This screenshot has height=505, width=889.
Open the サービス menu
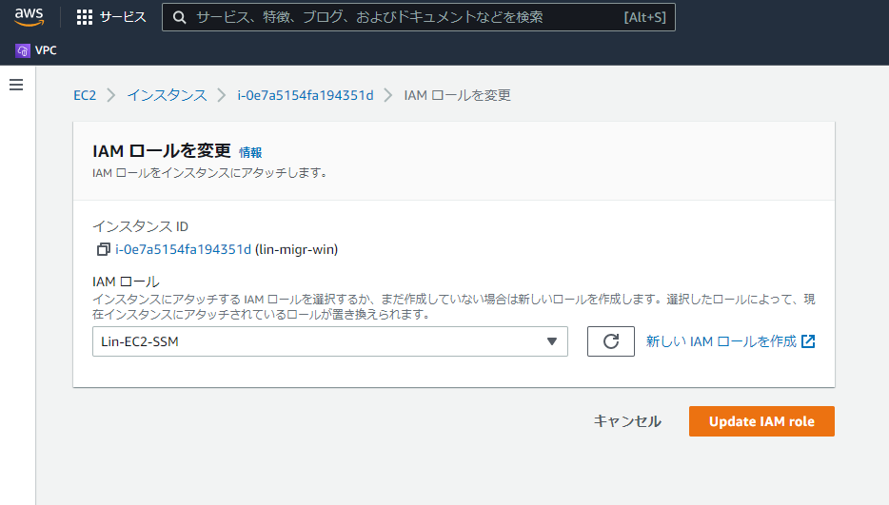pos(123,17)
